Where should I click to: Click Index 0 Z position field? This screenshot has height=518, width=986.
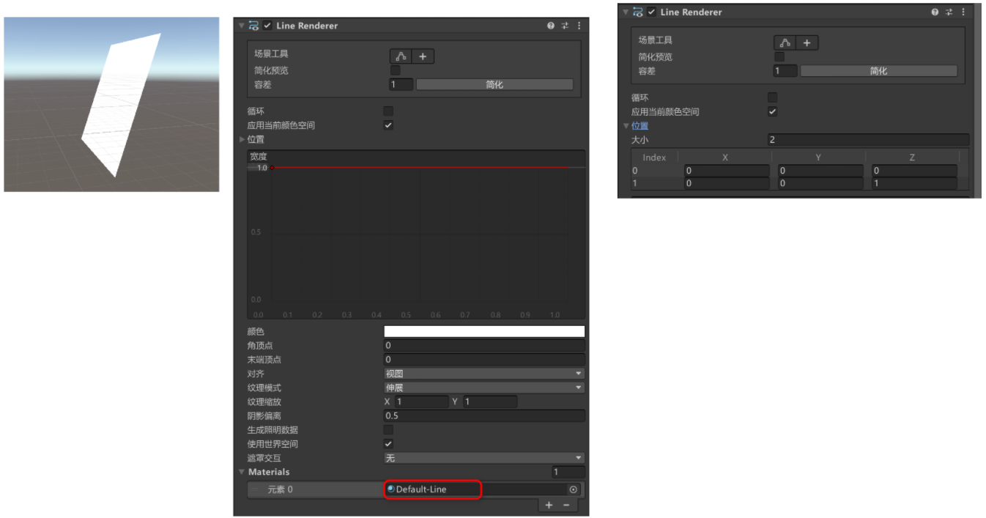pyautogui.click(x=914, y=171)
